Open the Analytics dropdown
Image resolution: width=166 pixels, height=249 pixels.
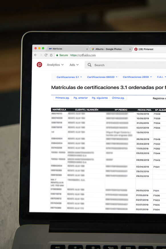tap(55, 65)
